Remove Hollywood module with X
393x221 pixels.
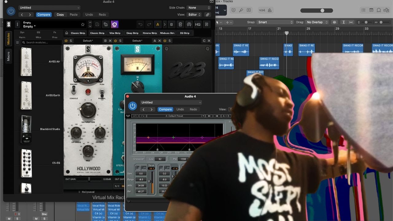(110, 41)
